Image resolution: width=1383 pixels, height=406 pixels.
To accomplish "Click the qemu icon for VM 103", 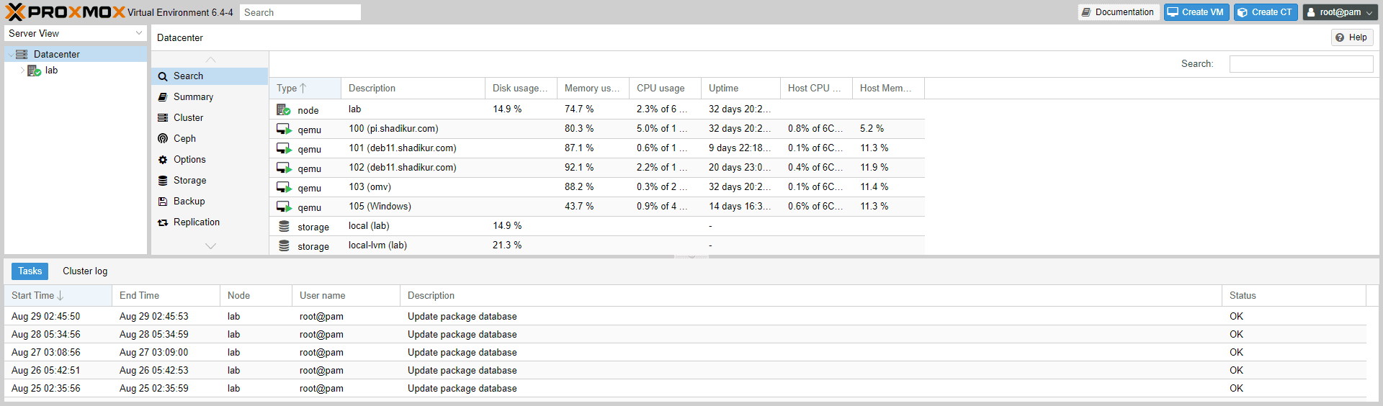I will point(284,187).
